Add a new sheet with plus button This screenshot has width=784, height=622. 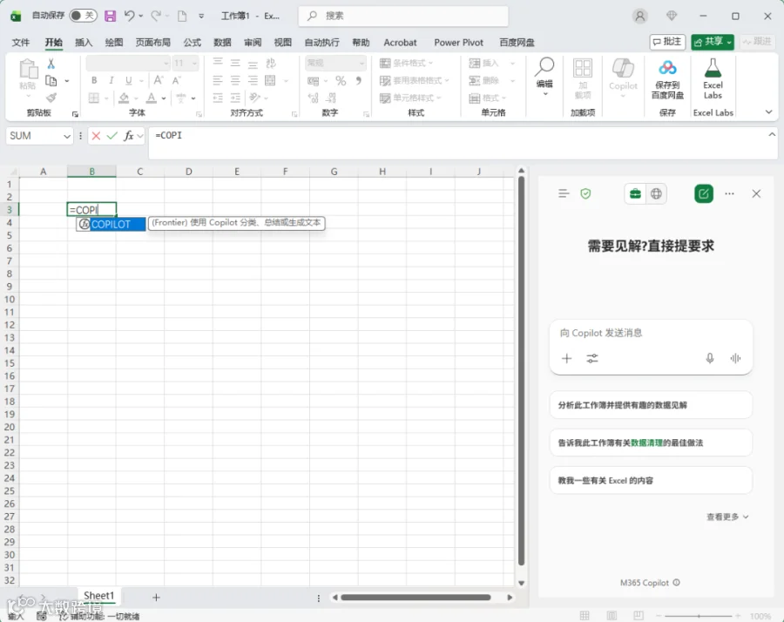(156, 597)
